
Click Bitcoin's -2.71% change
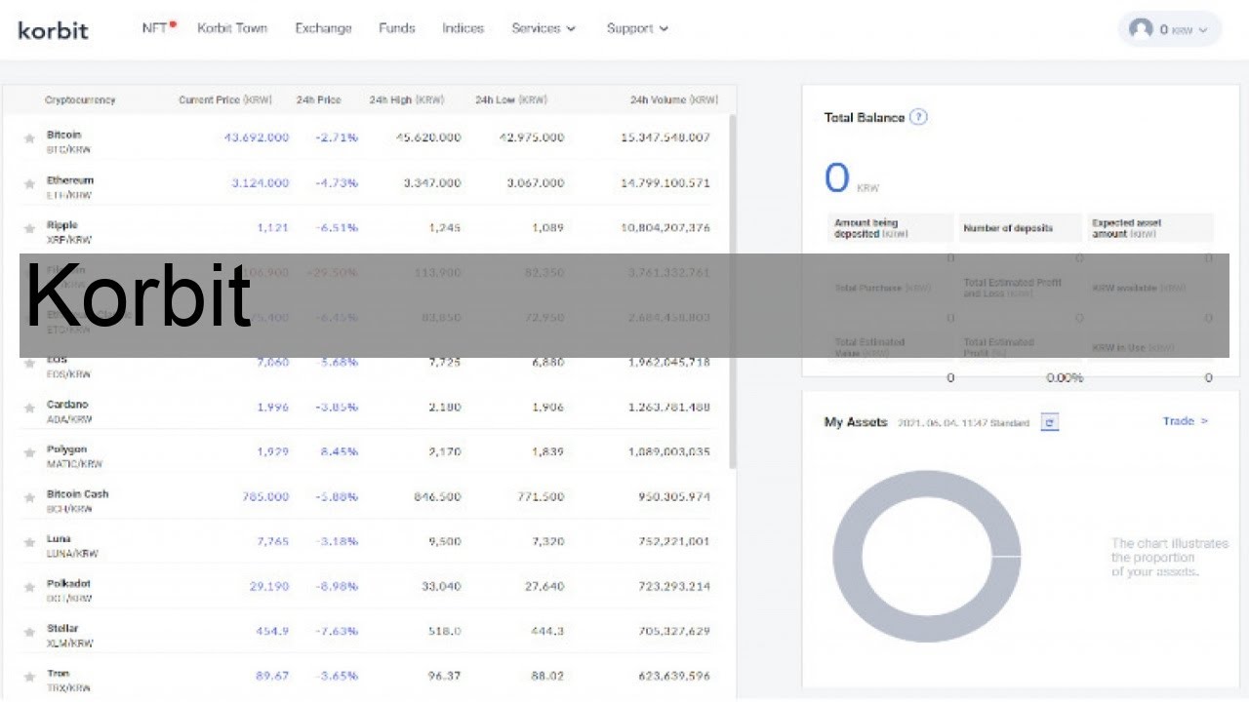(x=337, y=137)
